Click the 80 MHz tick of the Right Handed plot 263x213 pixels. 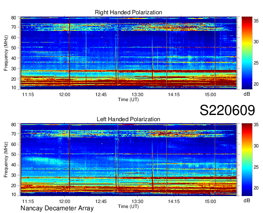(14, 18)
